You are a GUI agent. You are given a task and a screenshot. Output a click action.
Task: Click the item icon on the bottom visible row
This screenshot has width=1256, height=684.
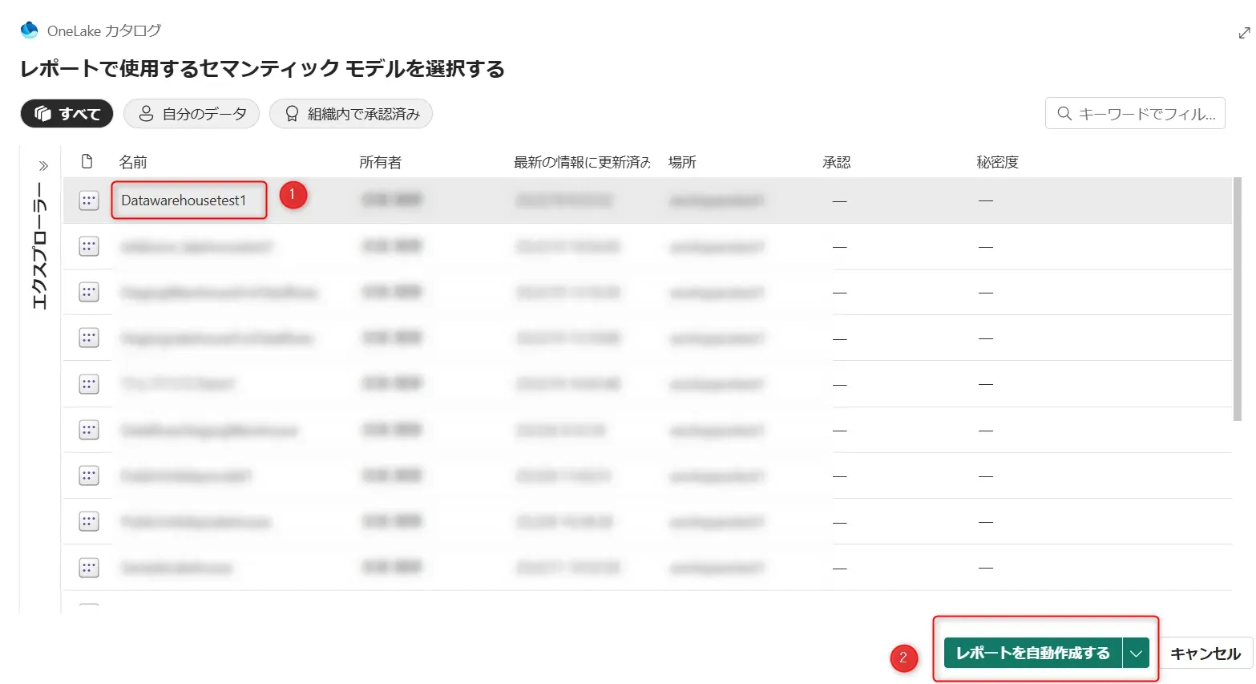87,567
